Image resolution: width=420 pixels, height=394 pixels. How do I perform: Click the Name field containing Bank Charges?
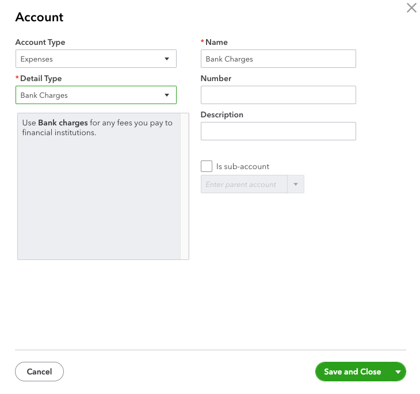tap(278, 59)
